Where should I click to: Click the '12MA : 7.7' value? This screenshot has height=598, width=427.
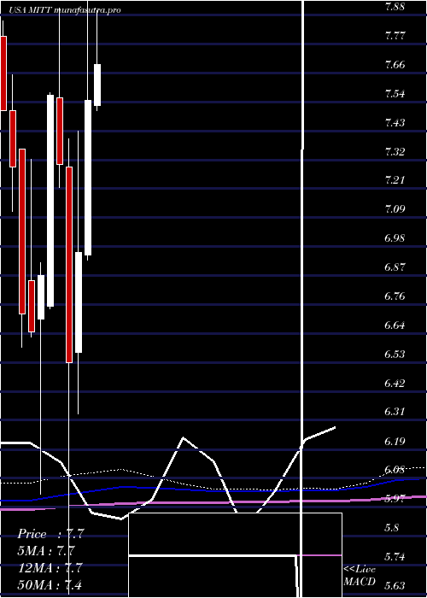[x=50, y=568]
